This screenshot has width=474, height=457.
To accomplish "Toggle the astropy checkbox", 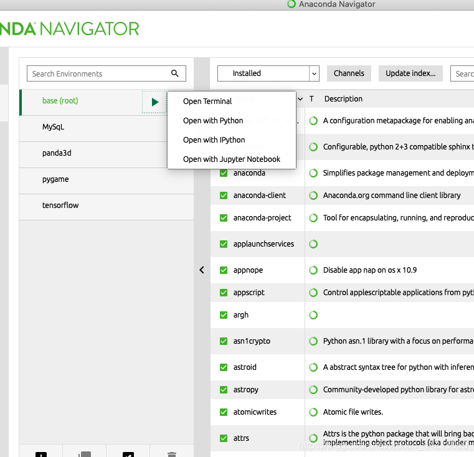I will click(x=224, y=390).
